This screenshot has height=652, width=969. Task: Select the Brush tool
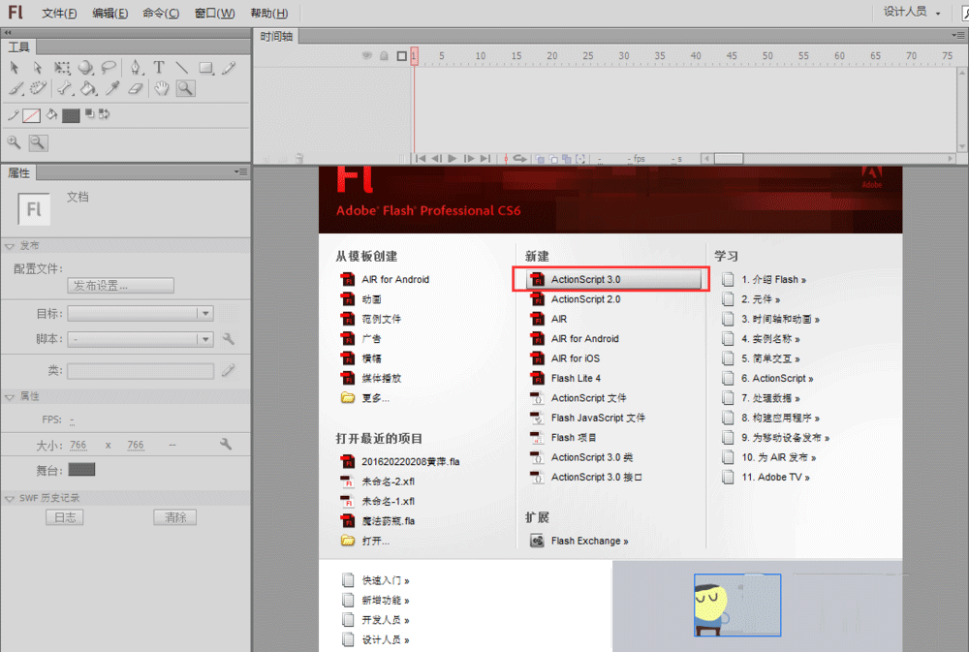(16, 89)
